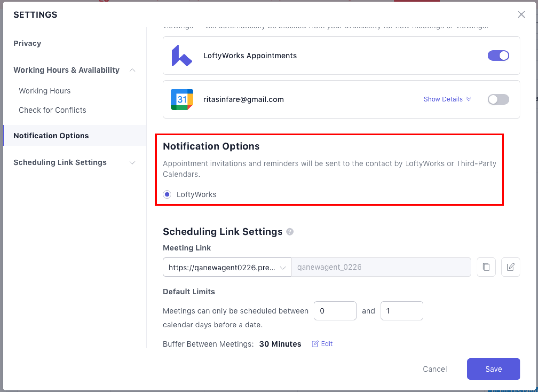Disable LoftyWorks Appointments toggle

pos(498,56)
